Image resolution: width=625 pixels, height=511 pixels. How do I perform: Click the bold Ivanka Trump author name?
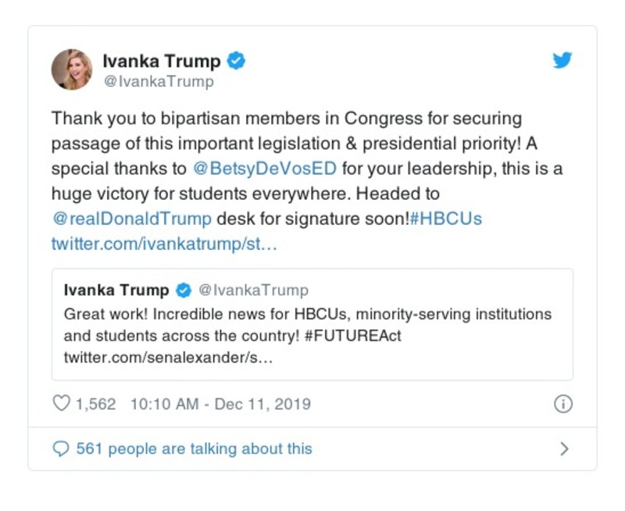click(x=162, y=61)
